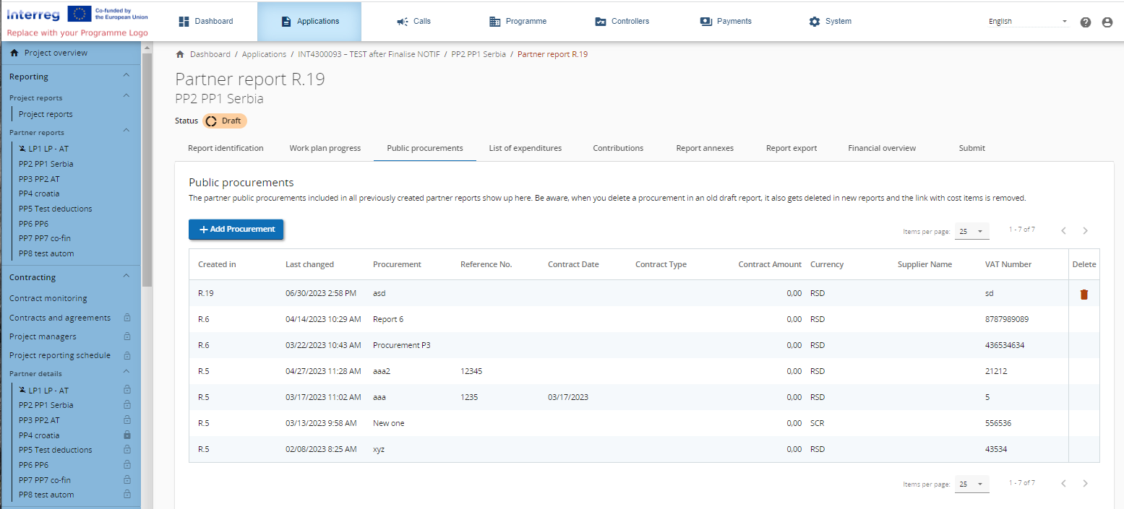
Task: Open the Payments menu in top navigation
Action: click(726, 22)
